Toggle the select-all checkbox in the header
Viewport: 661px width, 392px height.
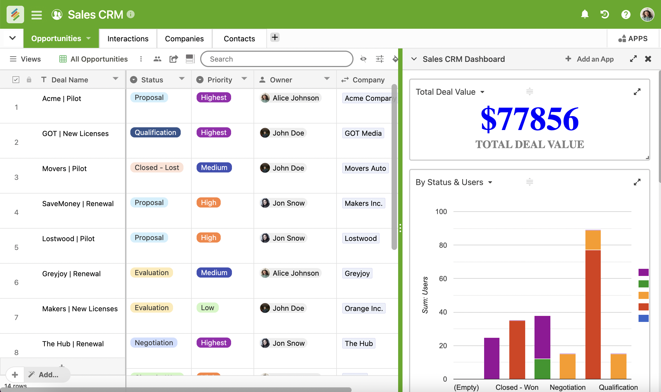click(16, 79)
